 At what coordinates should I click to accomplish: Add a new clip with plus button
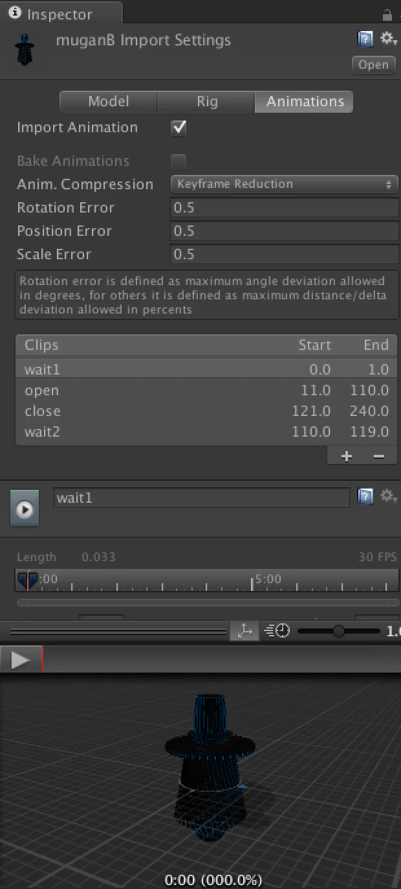coord(346,457)
